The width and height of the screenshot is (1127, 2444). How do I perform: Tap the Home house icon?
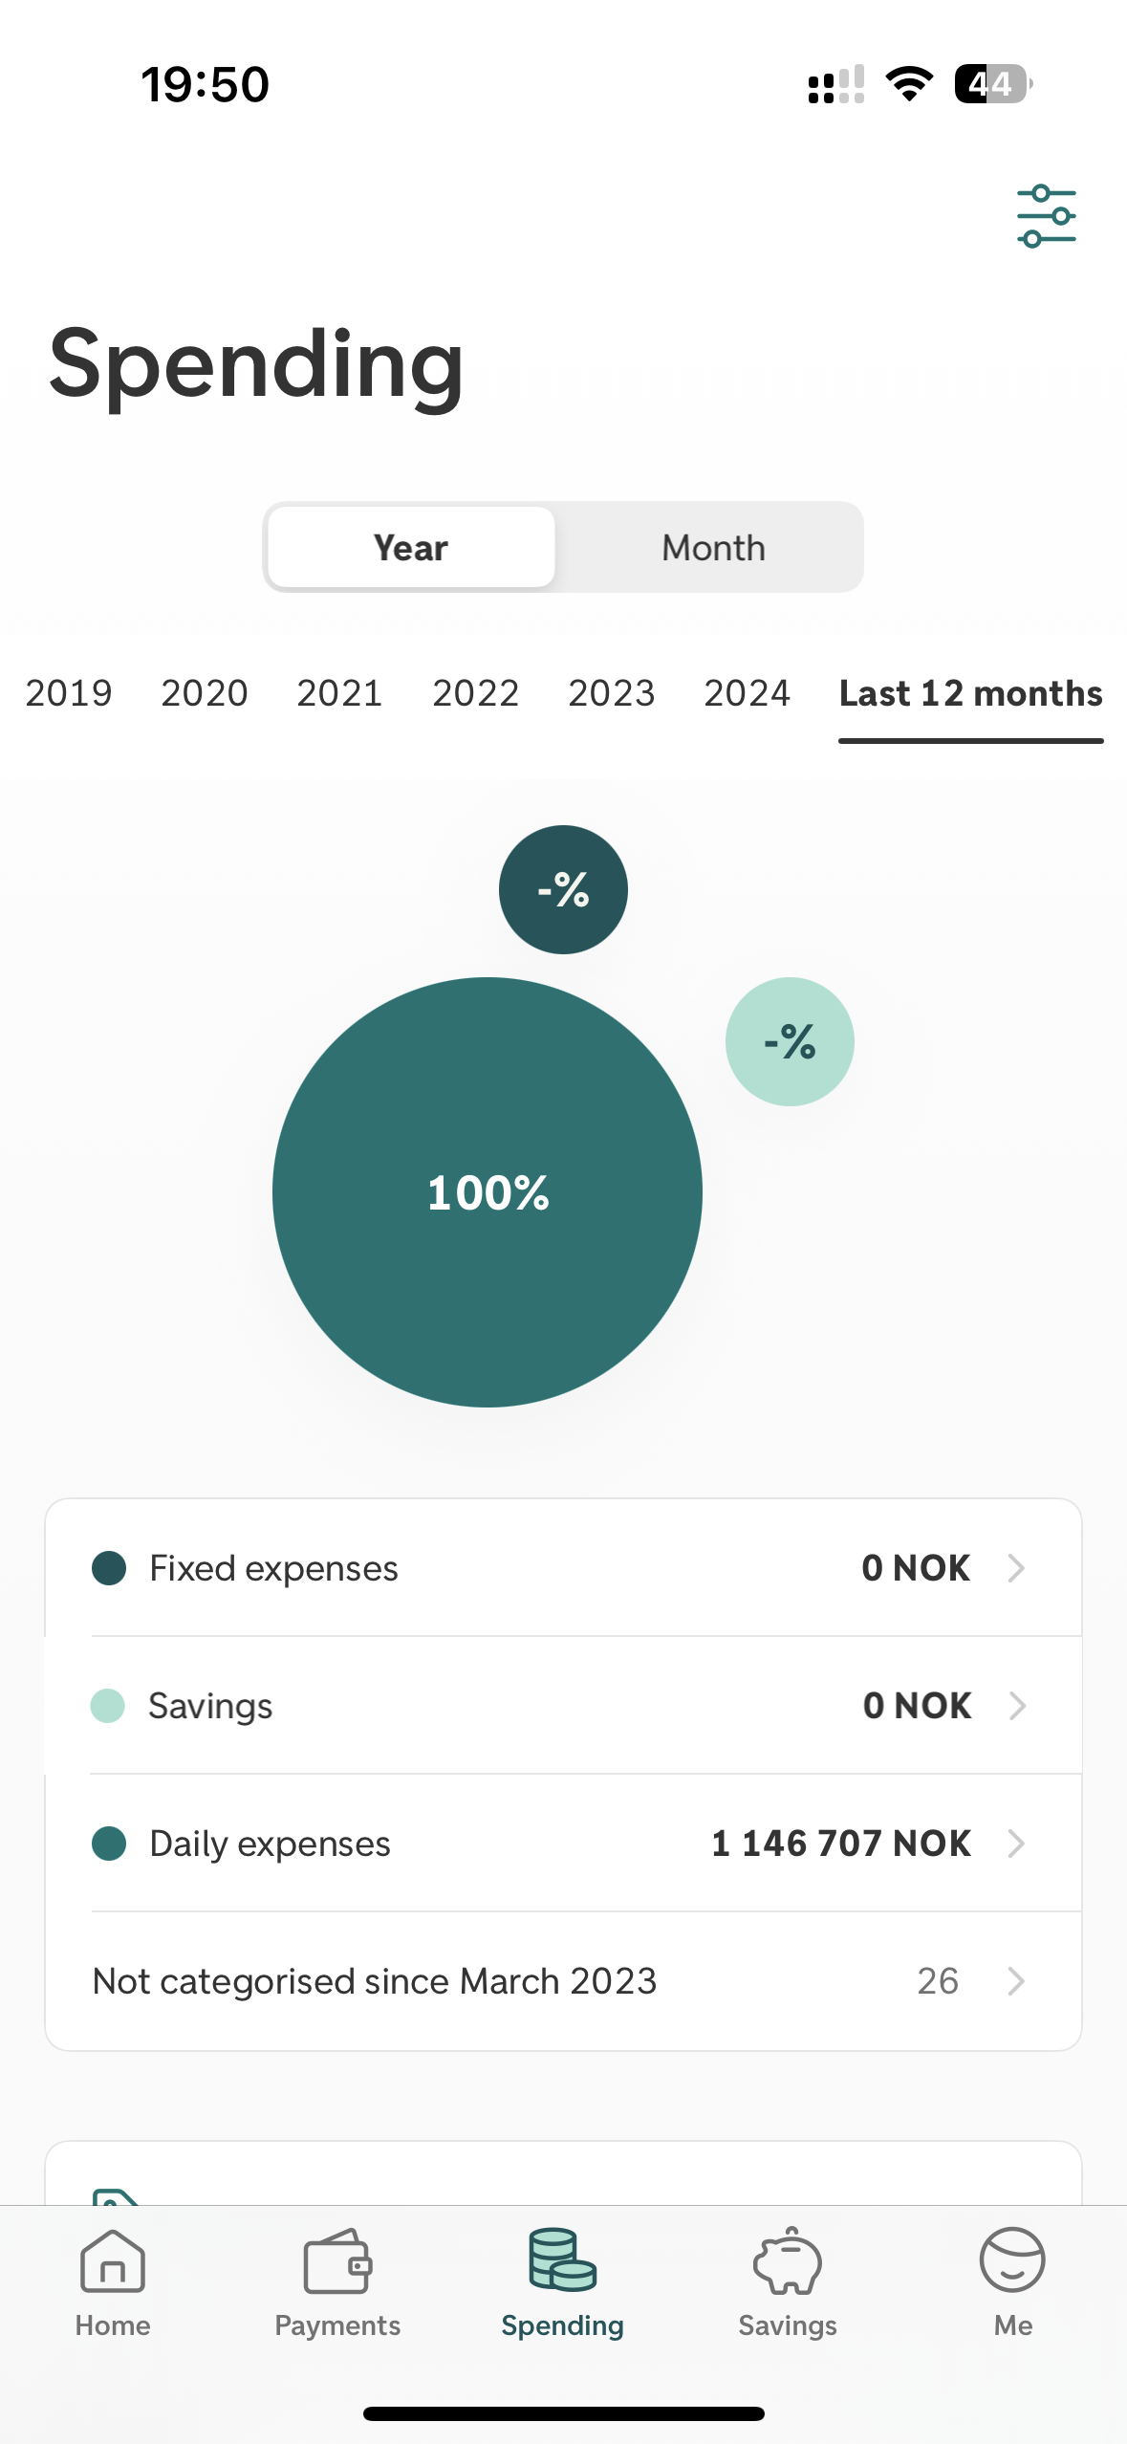(x=113, y=2261)
